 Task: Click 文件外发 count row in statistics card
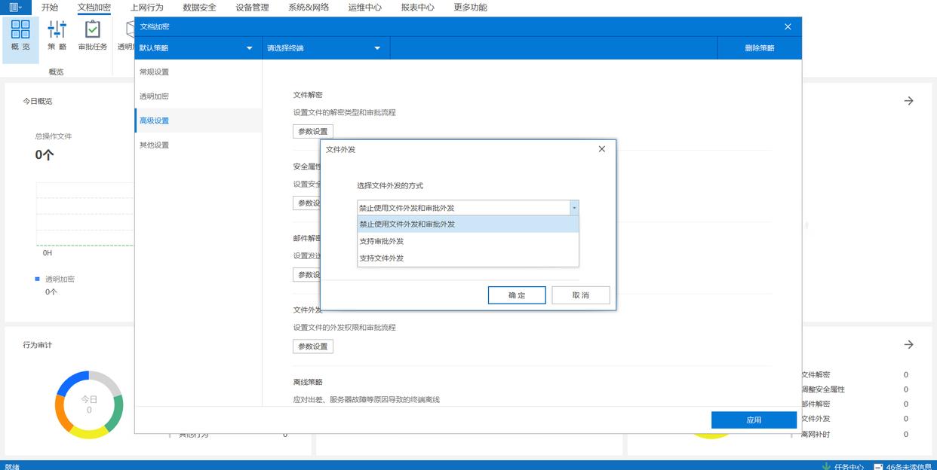[854, 419]
